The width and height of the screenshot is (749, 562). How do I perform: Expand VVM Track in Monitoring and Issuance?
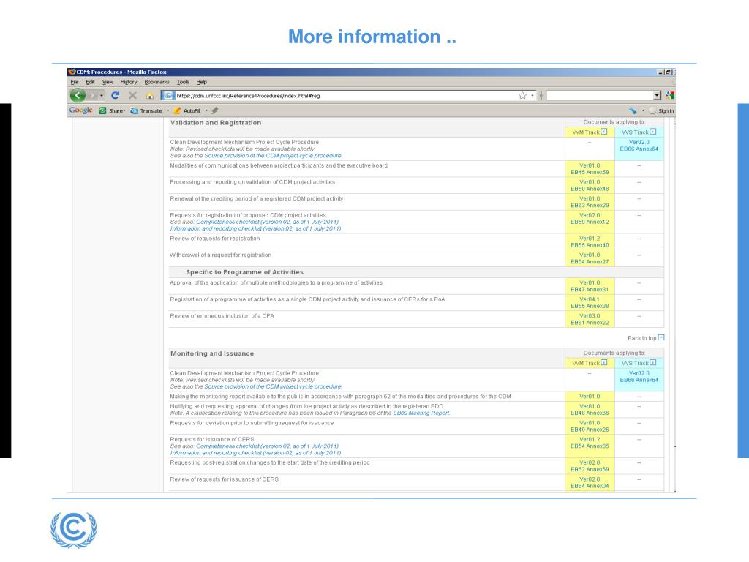pyautogui.click(x=603, y=363)
